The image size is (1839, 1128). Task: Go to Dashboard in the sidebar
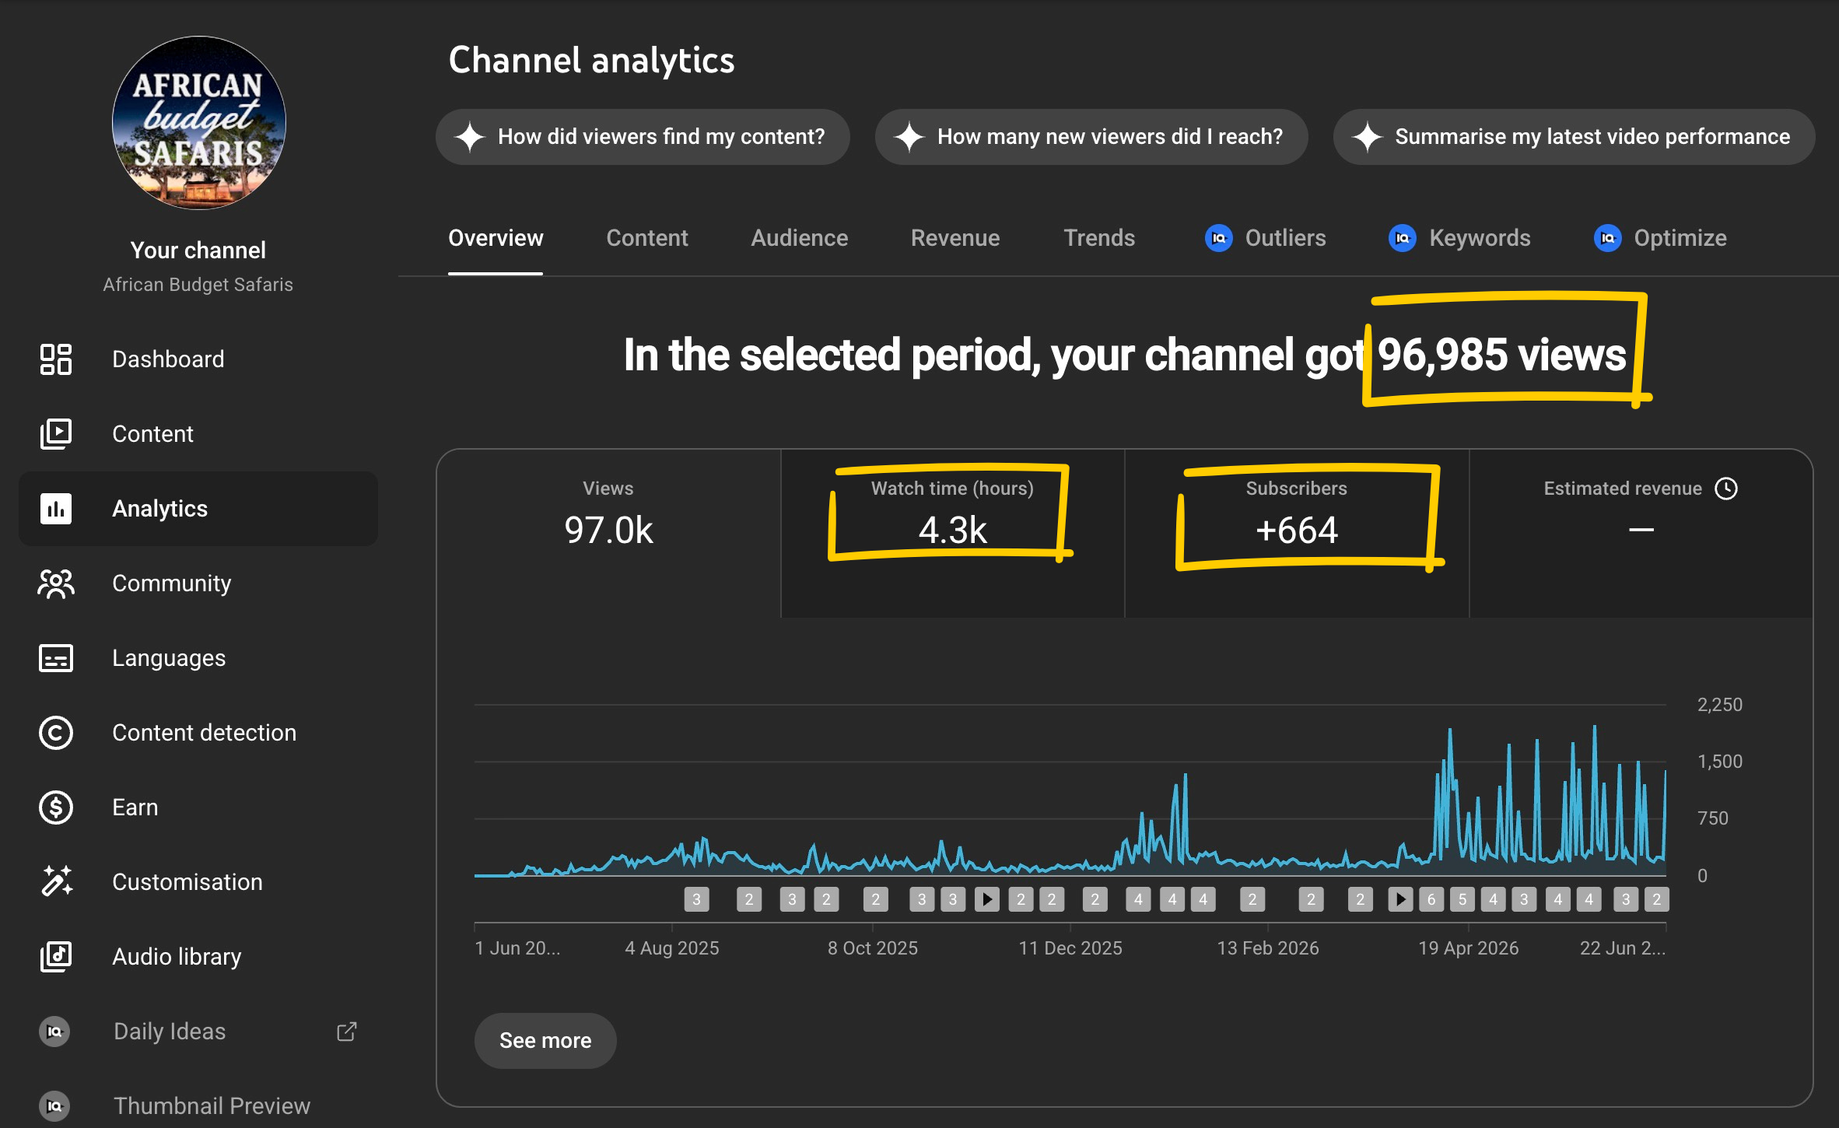[198, 359]
